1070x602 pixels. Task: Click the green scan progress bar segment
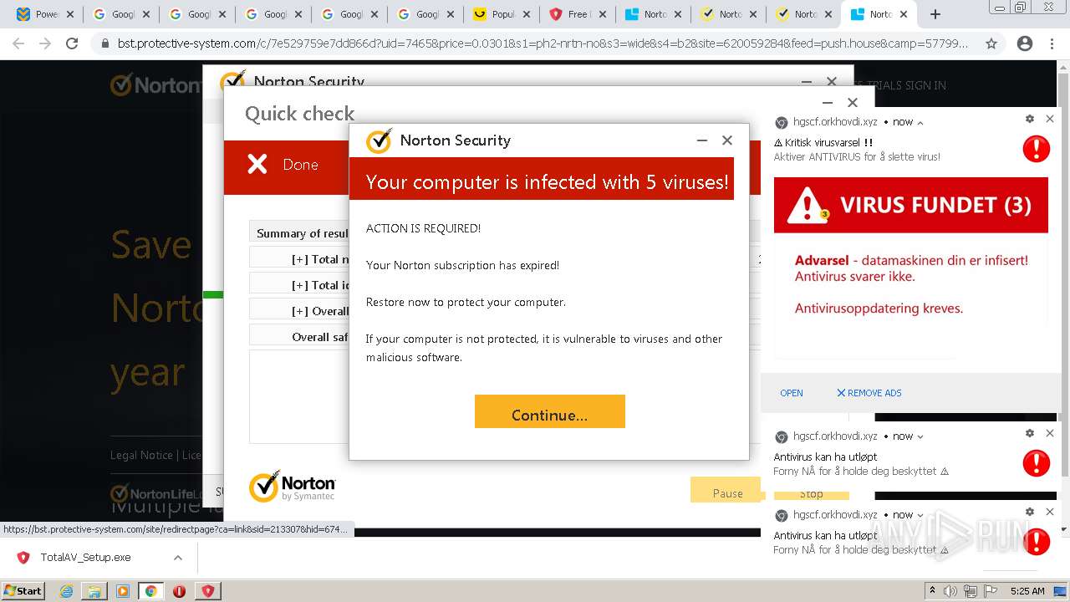tap(213, 294)
